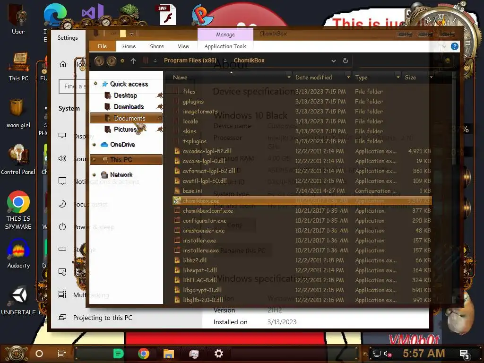Select the Quick access star icon
This screenshot has width=484, height=363.
pos(105,84)
